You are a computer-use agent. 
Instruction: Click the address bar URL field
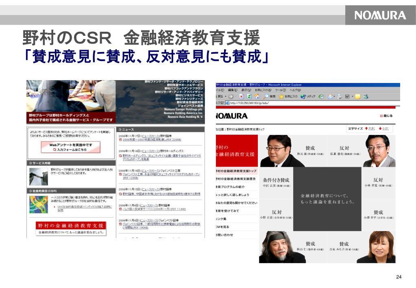312,103
